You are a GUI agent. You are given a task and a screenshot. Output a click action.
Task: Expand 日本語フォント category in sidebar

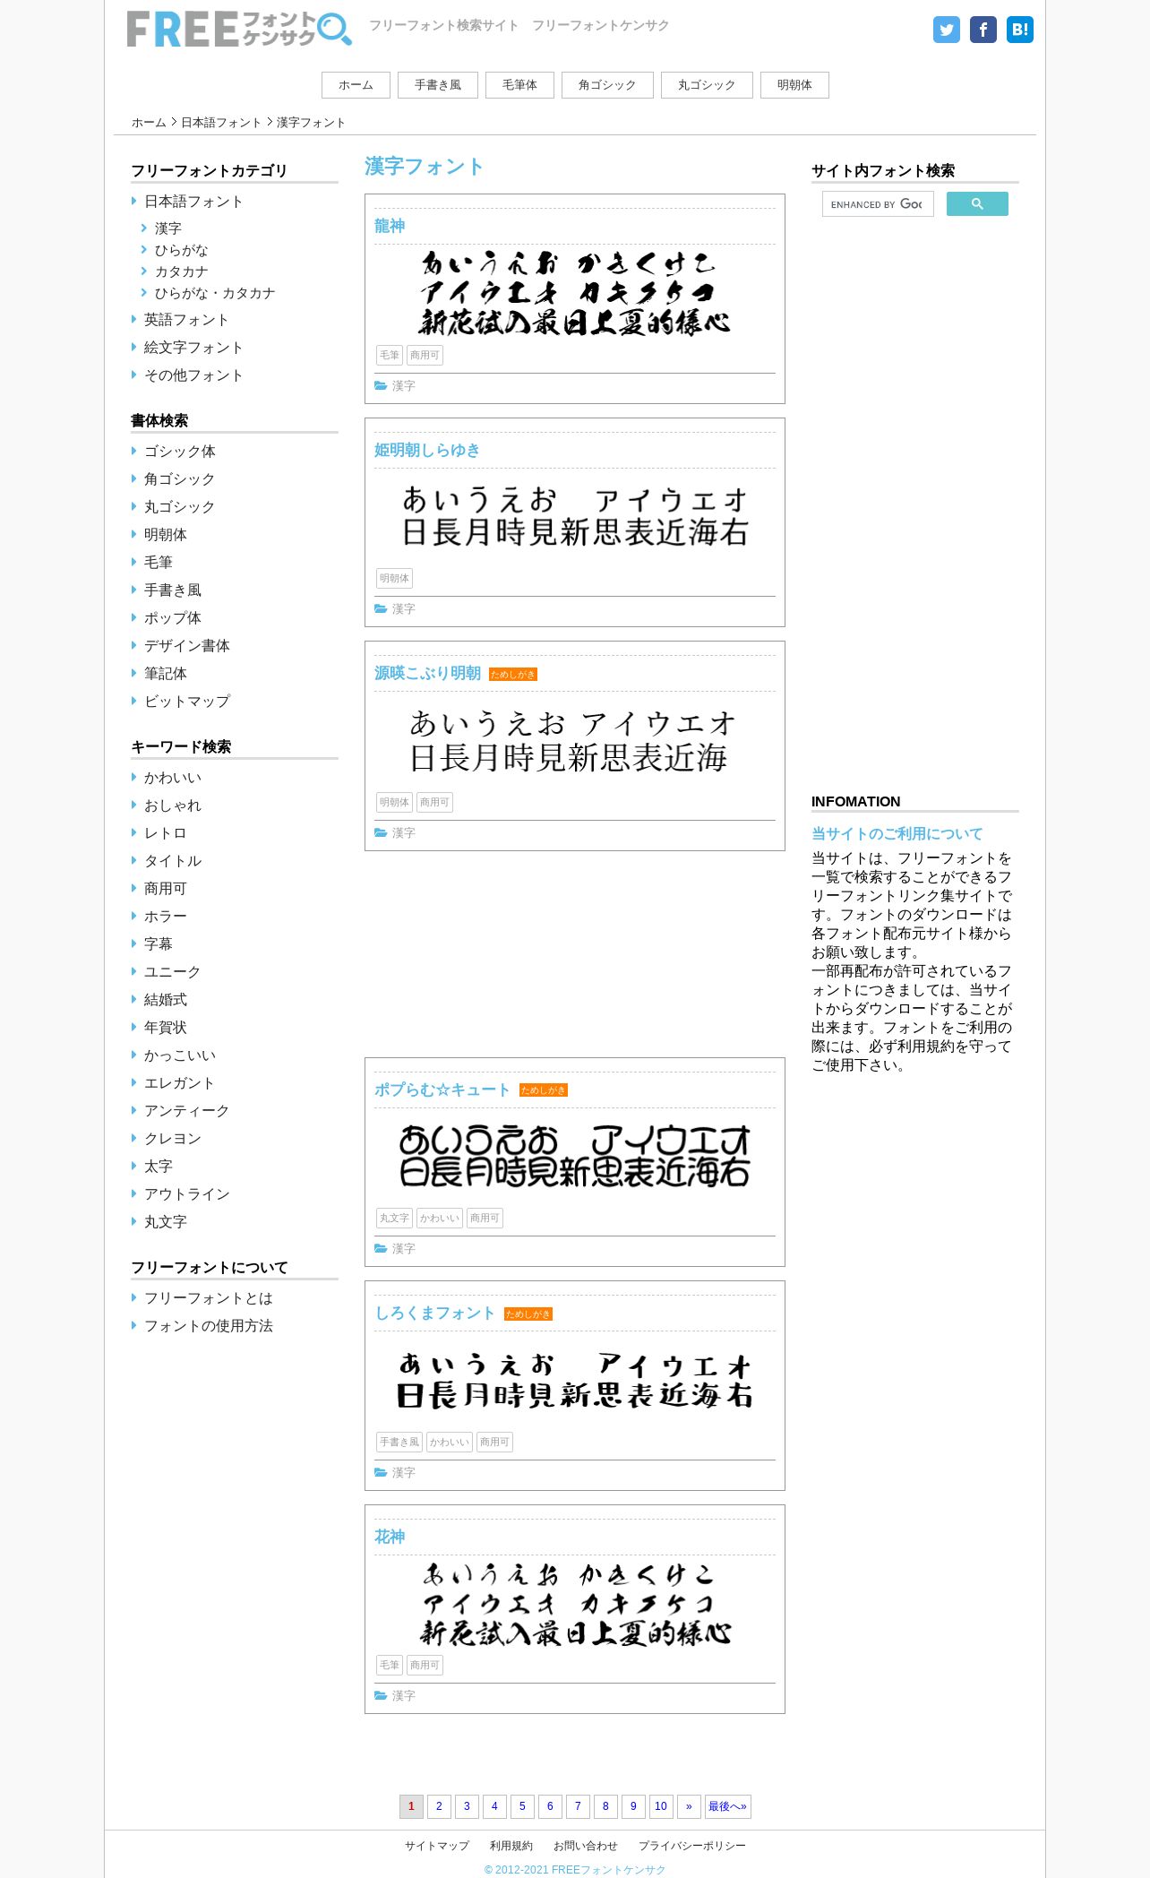point(193,202)
